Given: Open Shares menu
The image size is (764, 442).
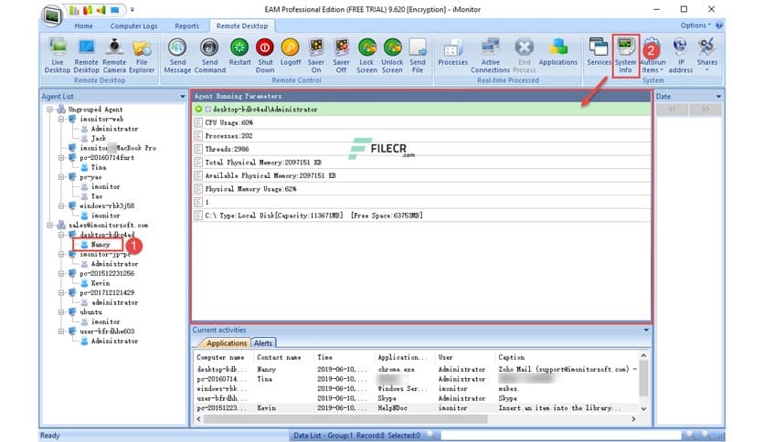Looking at the screenshot, I should (x=707, y=56).
